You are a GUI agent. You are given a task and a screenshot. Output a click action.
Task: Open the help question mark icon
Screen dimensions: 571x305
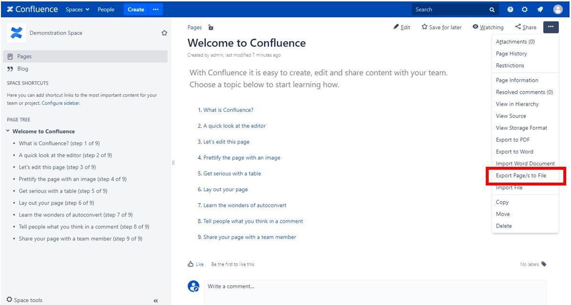[x=510, y=10]
